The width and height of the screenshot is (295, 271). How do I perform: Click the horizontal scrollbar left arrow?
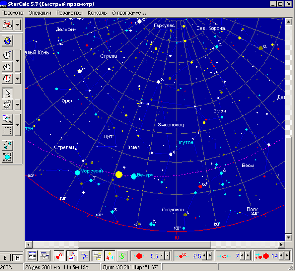pyautogui.click(x=29, y=245)
